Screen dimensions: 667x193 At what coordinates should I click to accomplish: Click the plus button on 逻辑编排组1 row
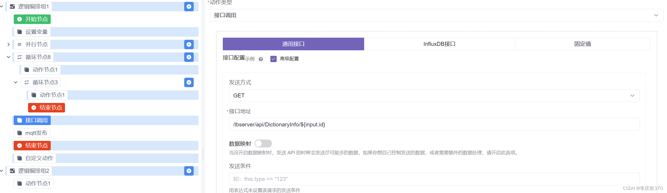[x=189, y=7]
